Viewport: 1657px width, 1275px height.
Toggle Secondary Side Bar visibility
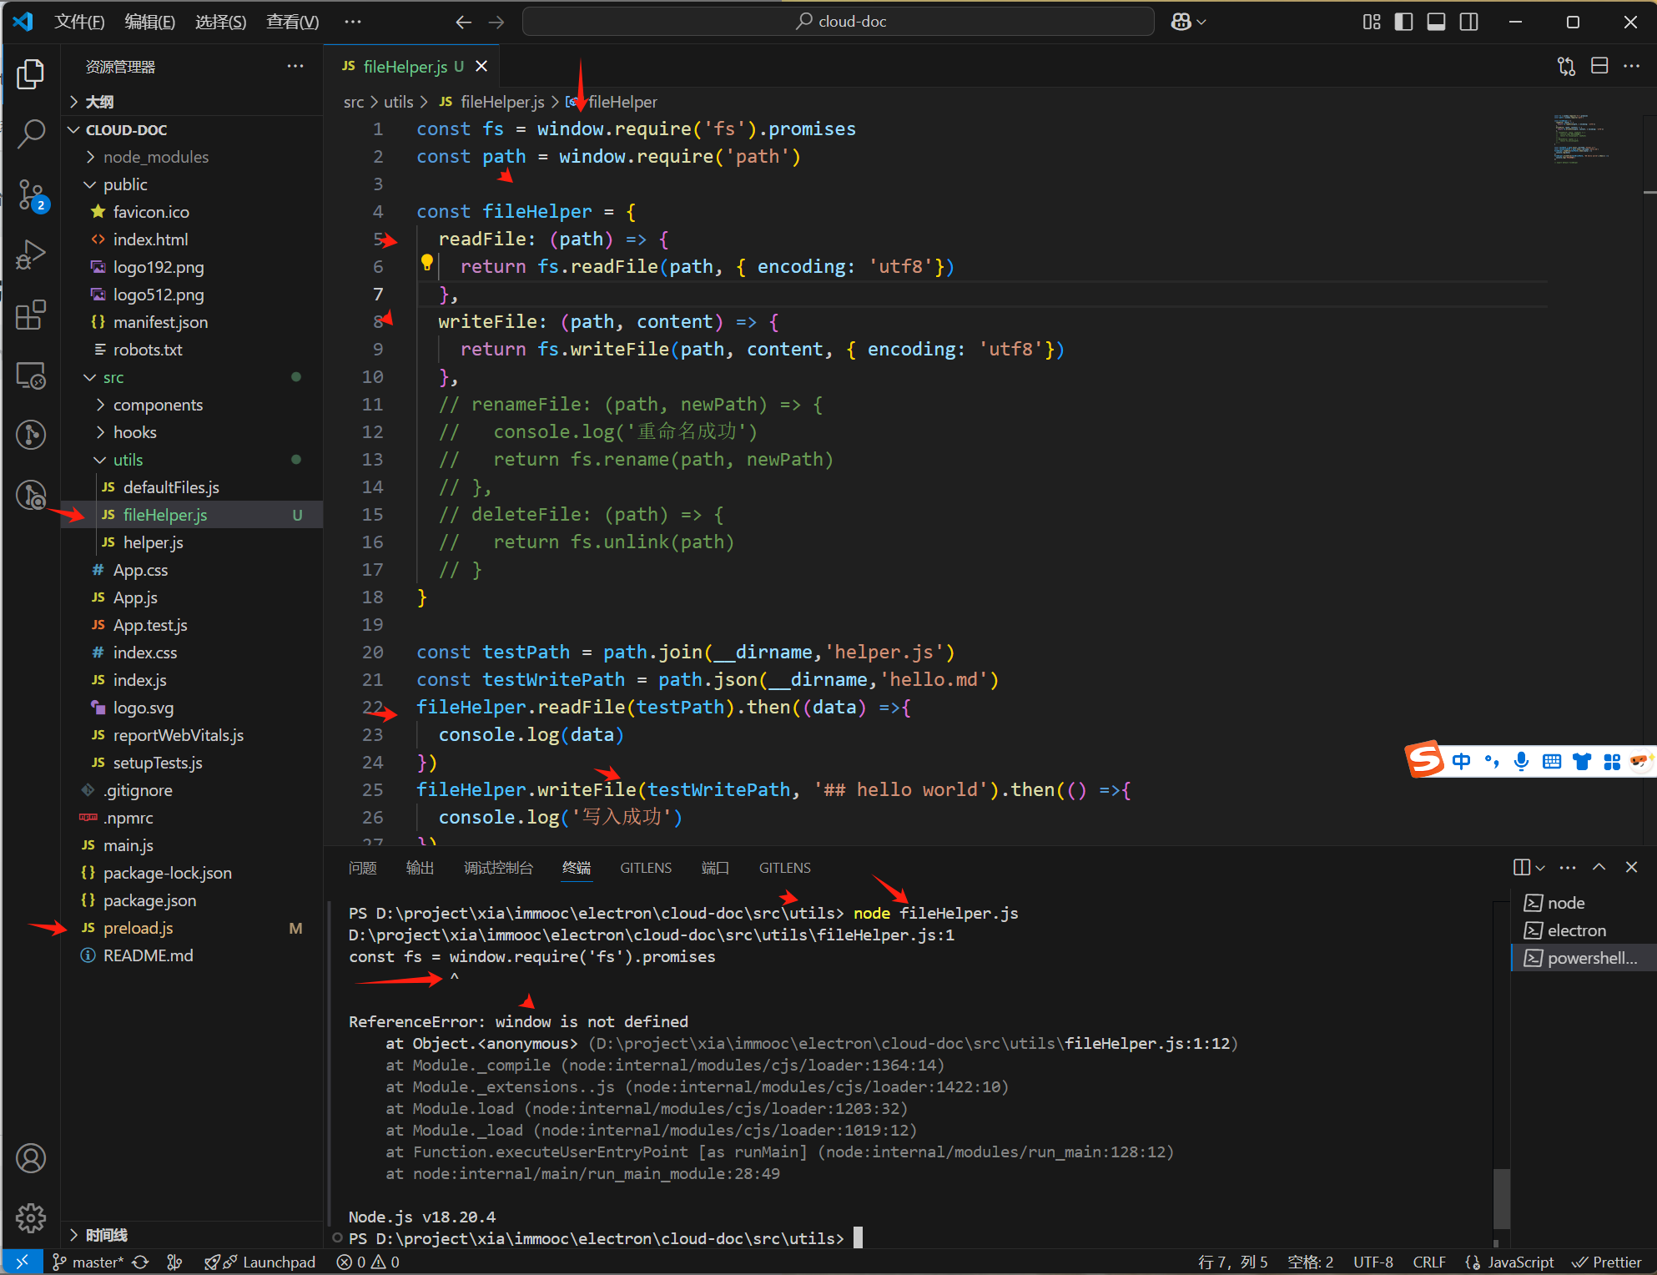[x=1468, y=22]
